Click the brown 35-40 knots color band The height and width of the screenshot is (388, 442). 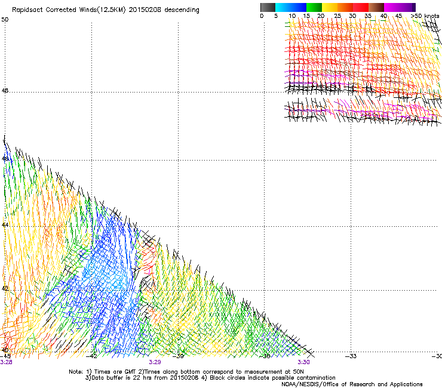point(376,7)
